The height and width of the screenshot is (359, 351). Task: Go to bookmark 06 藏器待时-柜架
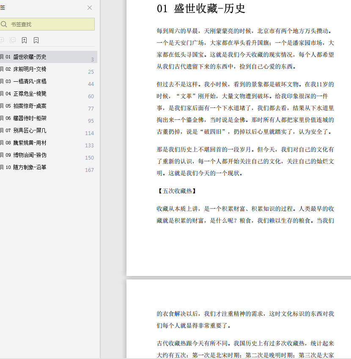click(30, 119)
